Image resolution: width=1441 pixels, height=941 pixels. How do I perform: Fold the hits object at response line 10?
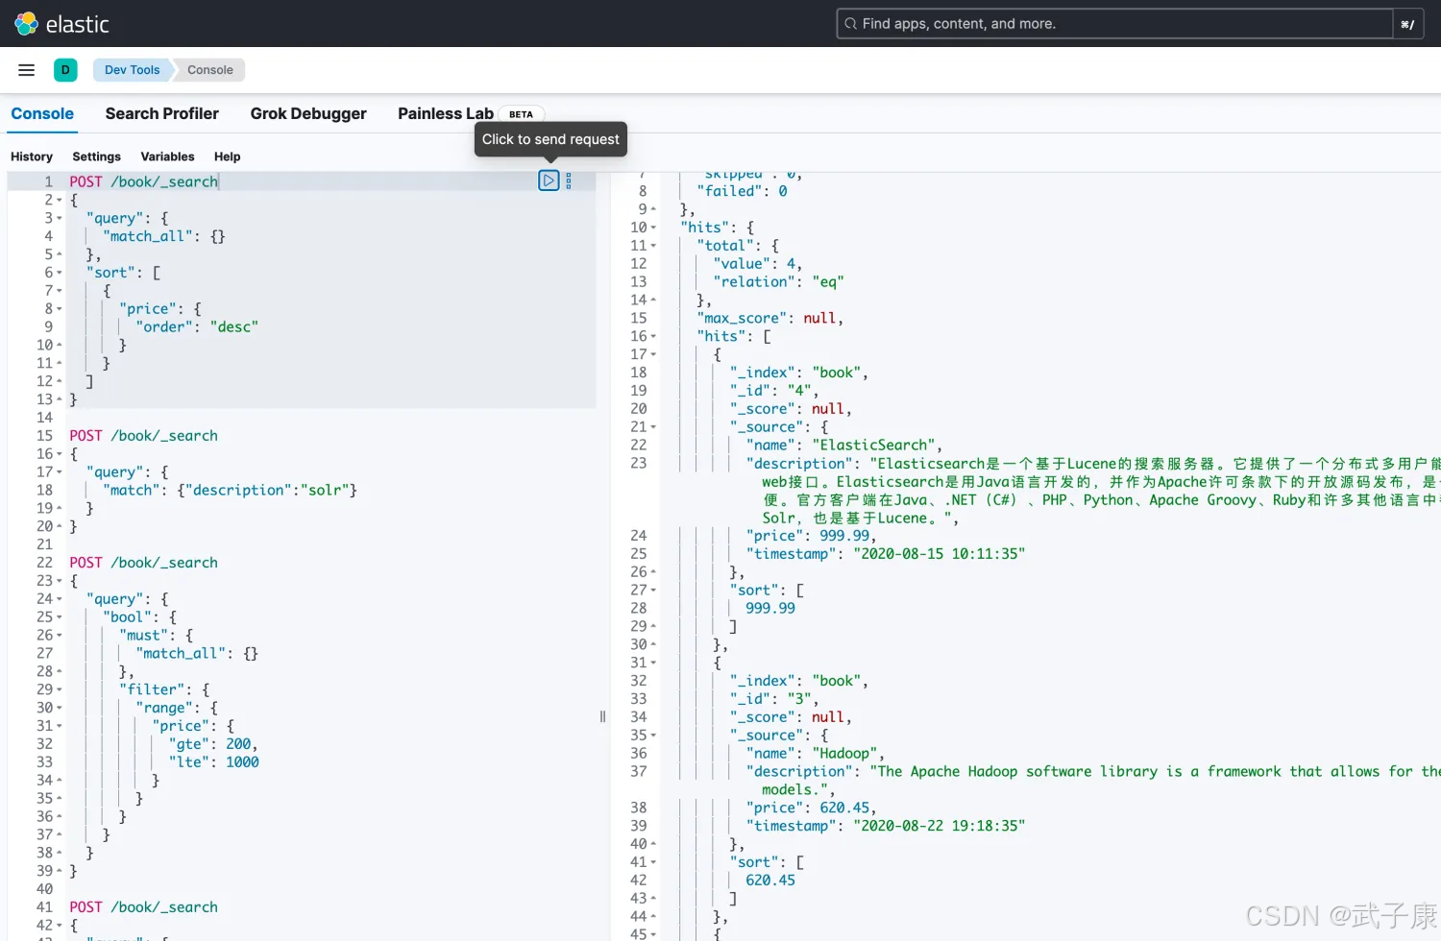653,228
